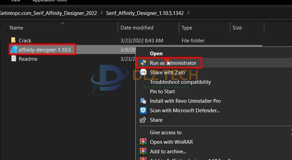
Task: Open the Application Tools ribbon tab
Action: coord(49,1)
